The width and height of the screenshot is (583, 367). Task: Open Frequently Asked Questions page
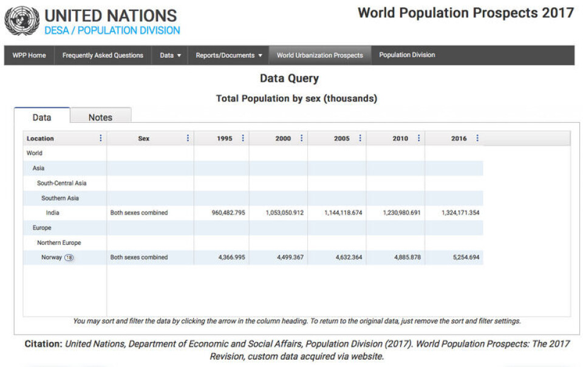click(x=103, y=55)
